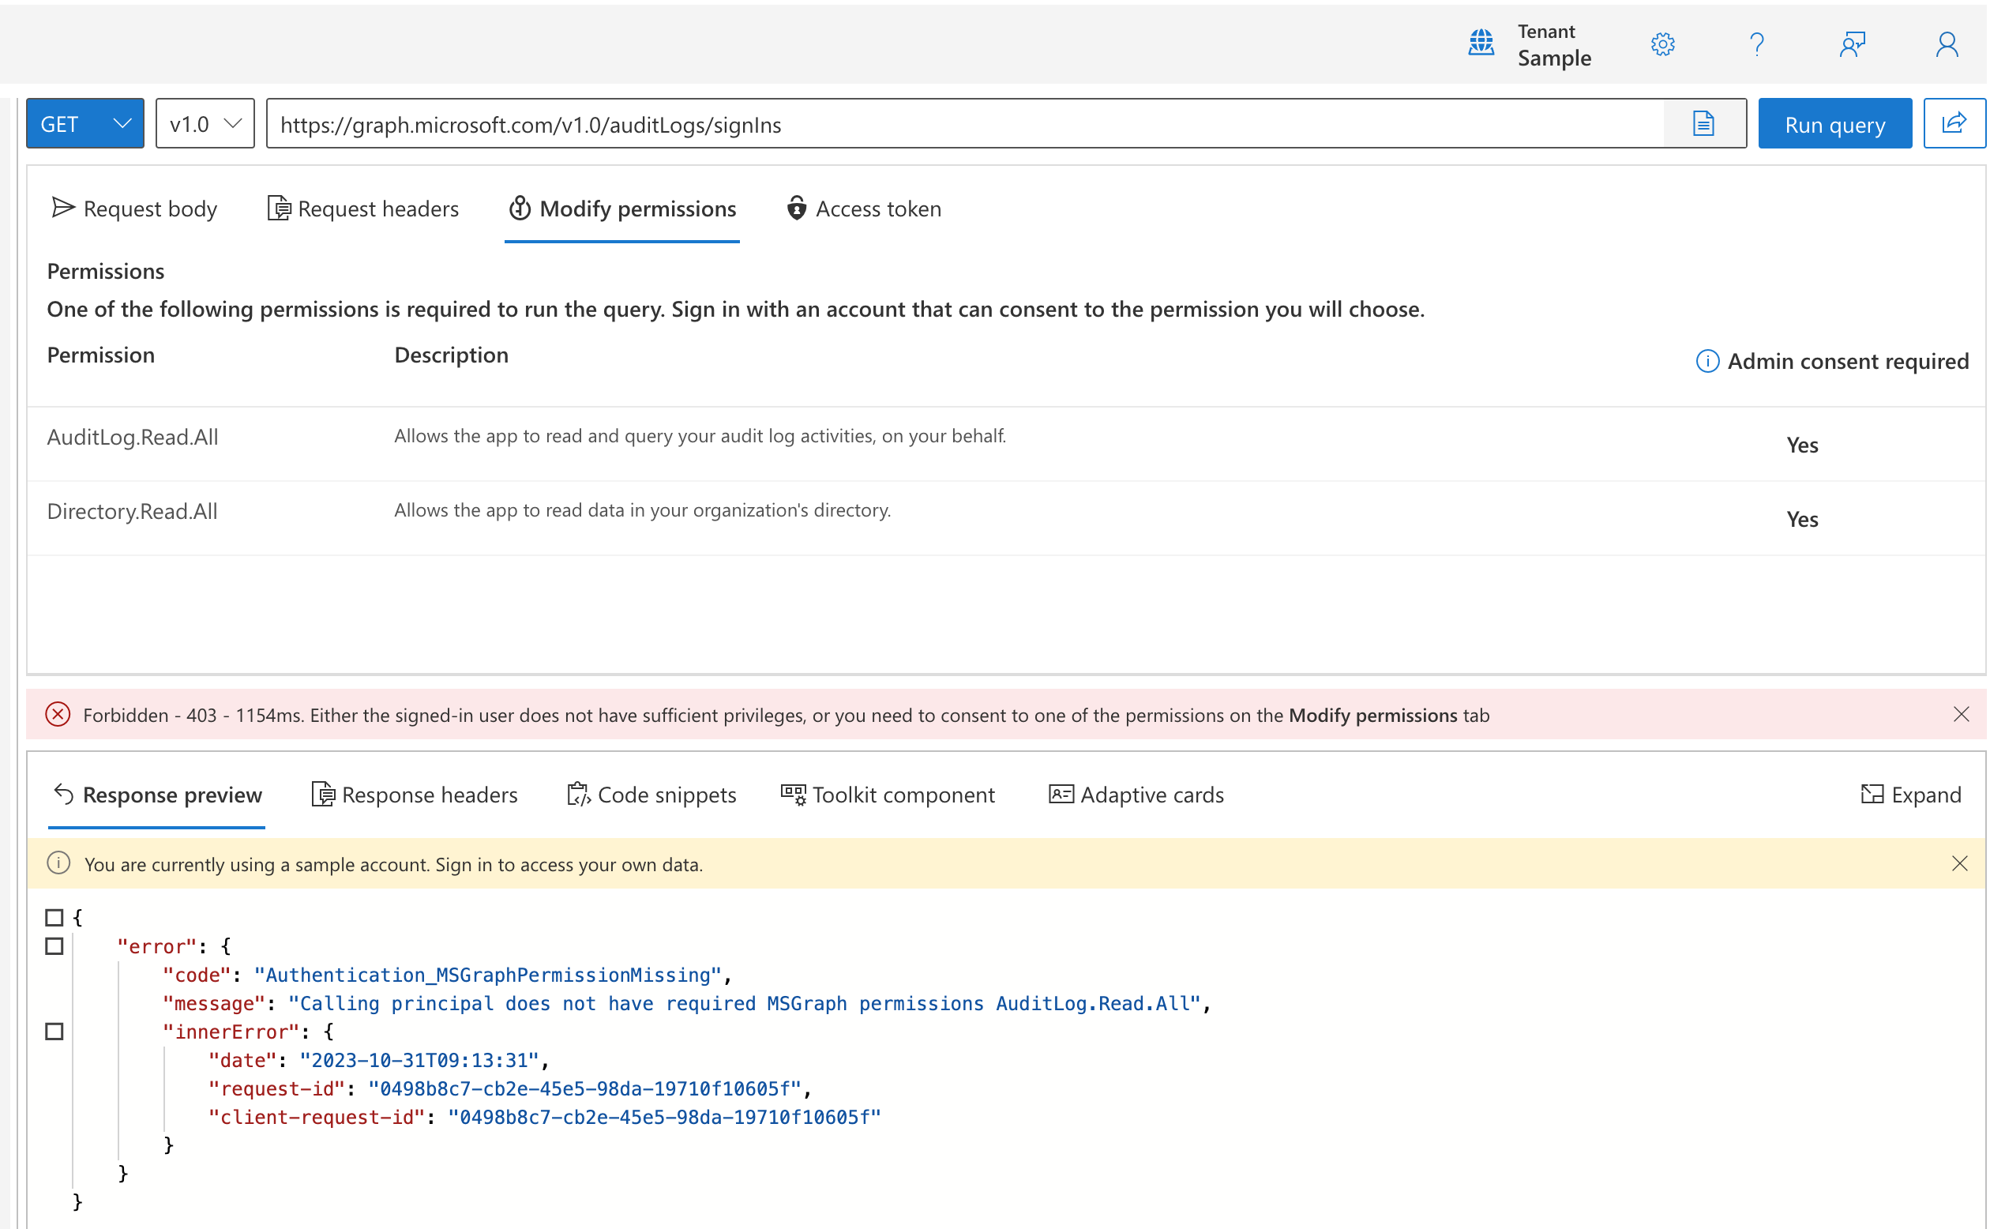
Task: Open the GET method dropdown
Action: coord(84,123)
